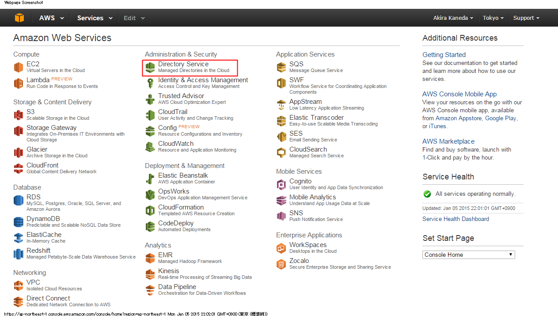Screen dimensions: 558x316
Task: Click the S3 red bucket icon
Action: click(18, 115)
